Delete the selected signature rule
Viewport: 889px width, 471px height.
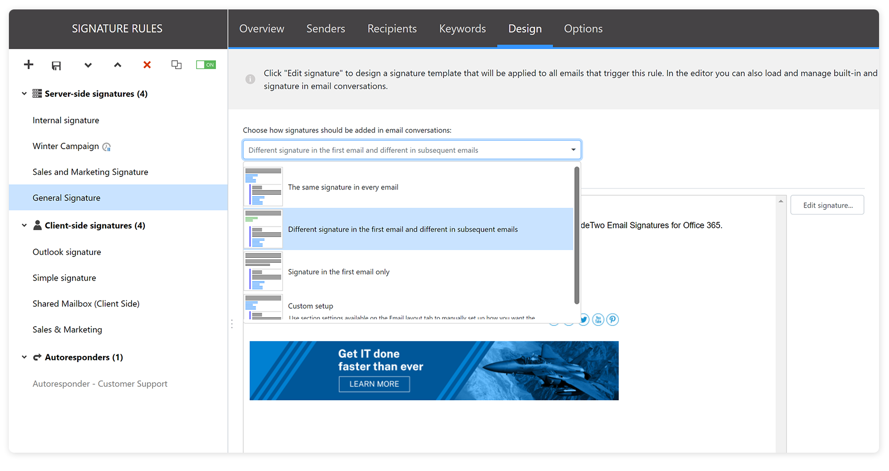tap(147, 64)
